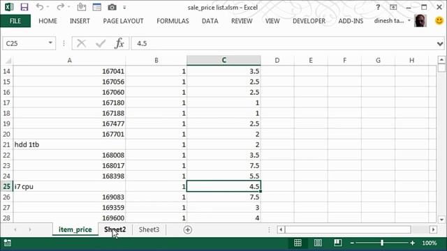Switch to the Sheet3 tab
447x251 pixels.
click(149, 229)
